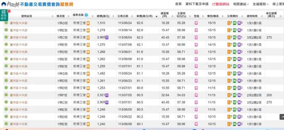Image resolution: width=284 pixels, height=130 pixels.
Task: Click the help icon beside 建案名稱
Action: (x=86, y=15)
